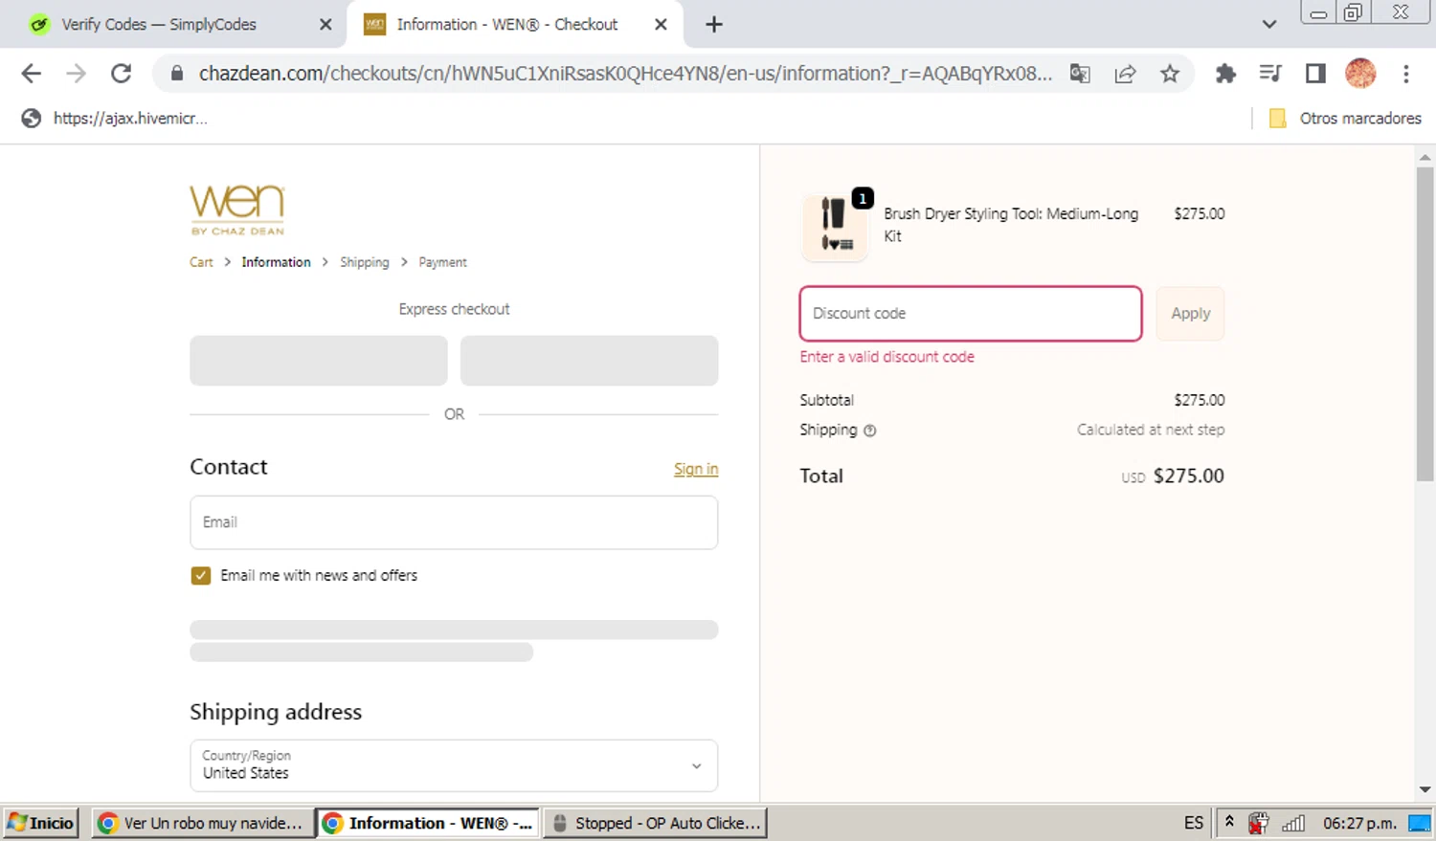Select the Information breadcrumb step
This screenshot has height=841, width=1436.
276,262
